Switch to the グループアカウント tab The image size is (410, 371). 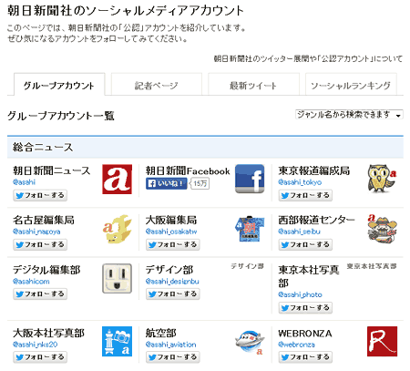coord(59,85)
